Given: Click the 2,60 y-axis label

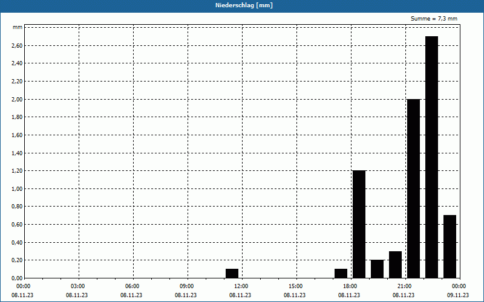Looking at the screenshot, I should (x=17, y=46).
